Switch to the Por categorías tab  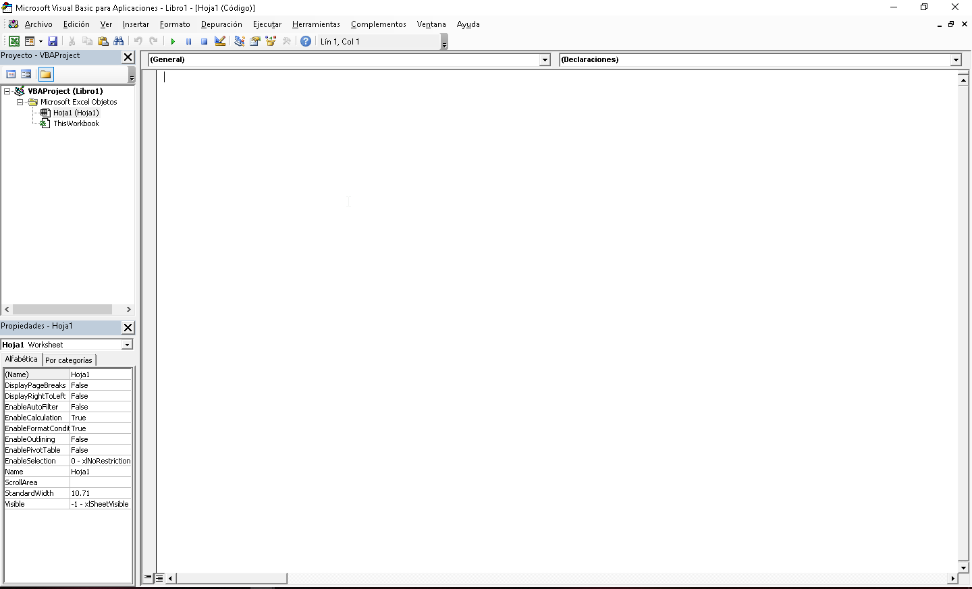point(69,360)
